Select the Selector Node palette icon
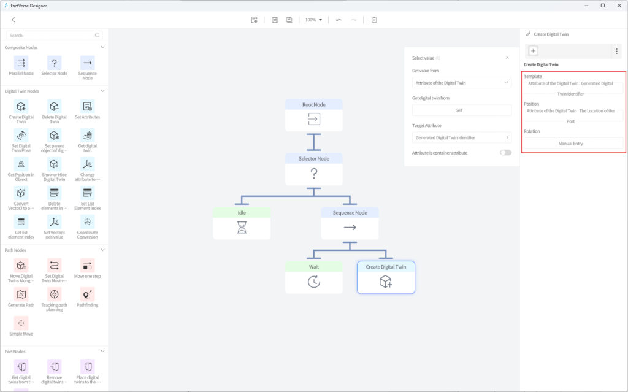 (x=55, y=63)
